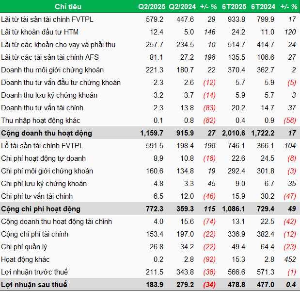Click the value 343.8 in Q2/2024
This screenshot has width=300, height=292.
point(185,272)
